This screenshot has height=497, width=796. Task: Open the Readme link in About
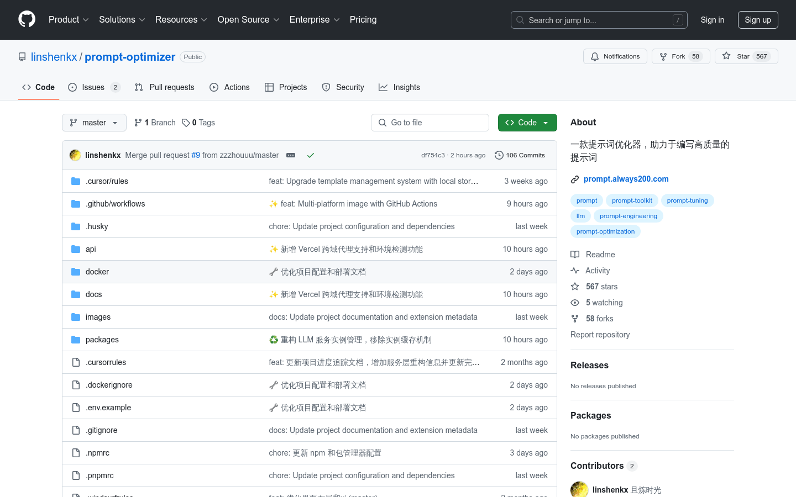pyautogui.click(x=593, y=255)
